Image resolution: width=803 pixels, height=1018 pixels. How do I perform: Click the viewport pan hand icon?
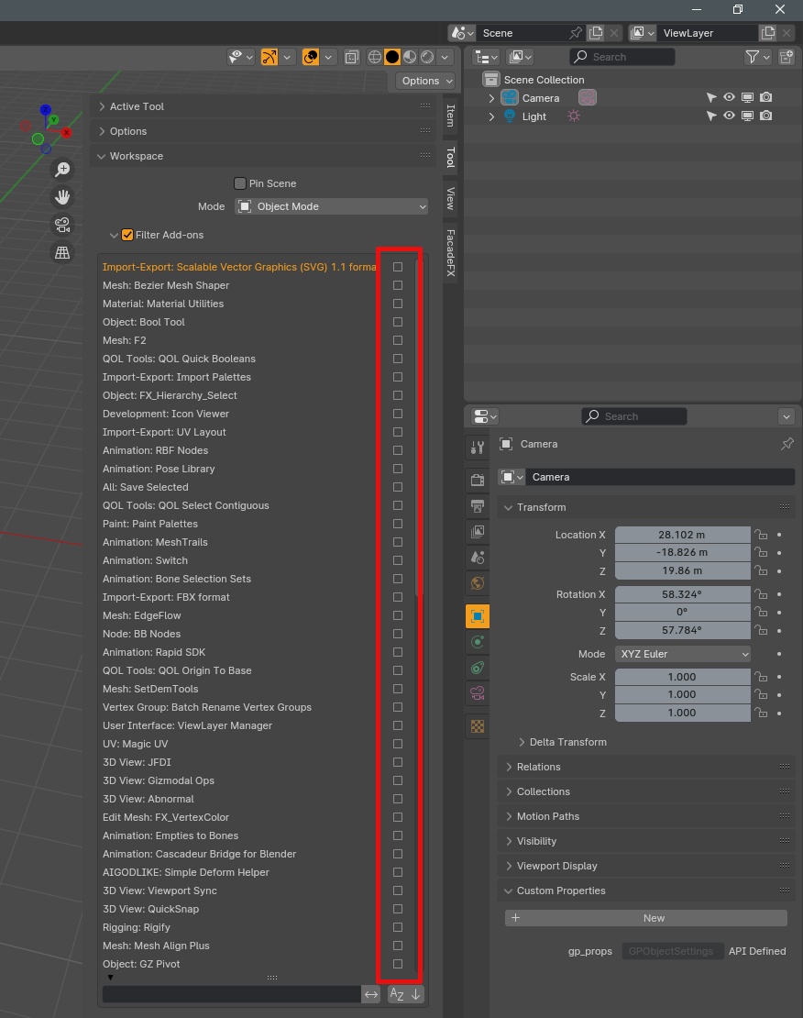(x=62, y=196)
